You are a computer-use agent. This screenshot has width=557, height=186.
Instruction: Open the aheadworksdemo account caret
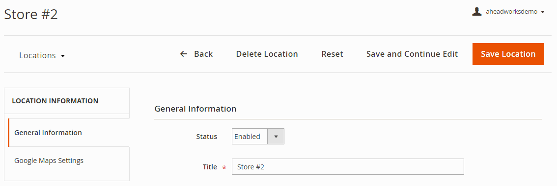(x=542, y=12)
